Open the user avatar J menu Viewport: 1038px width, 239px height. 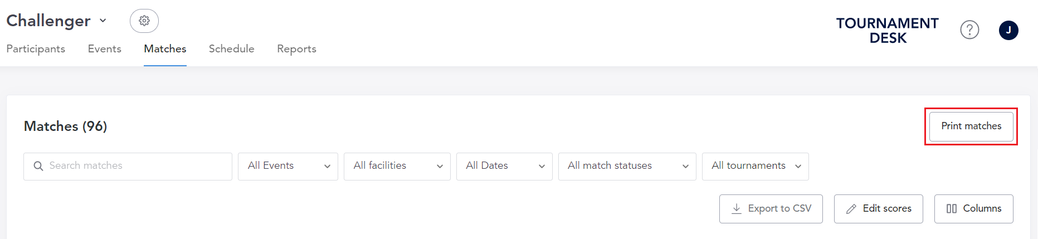click(1008, 30)
